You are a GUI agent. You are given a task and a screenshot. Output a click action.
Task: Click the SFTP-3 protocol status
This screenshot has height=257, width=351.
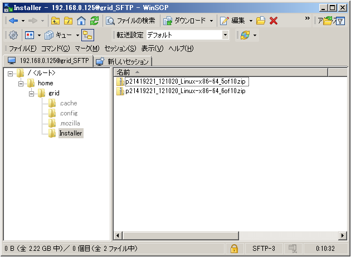pyautogui.click(x=264, y=248)
